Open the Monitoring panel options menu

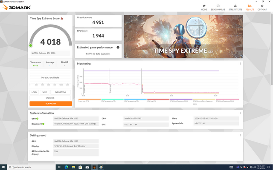point(240,63)
